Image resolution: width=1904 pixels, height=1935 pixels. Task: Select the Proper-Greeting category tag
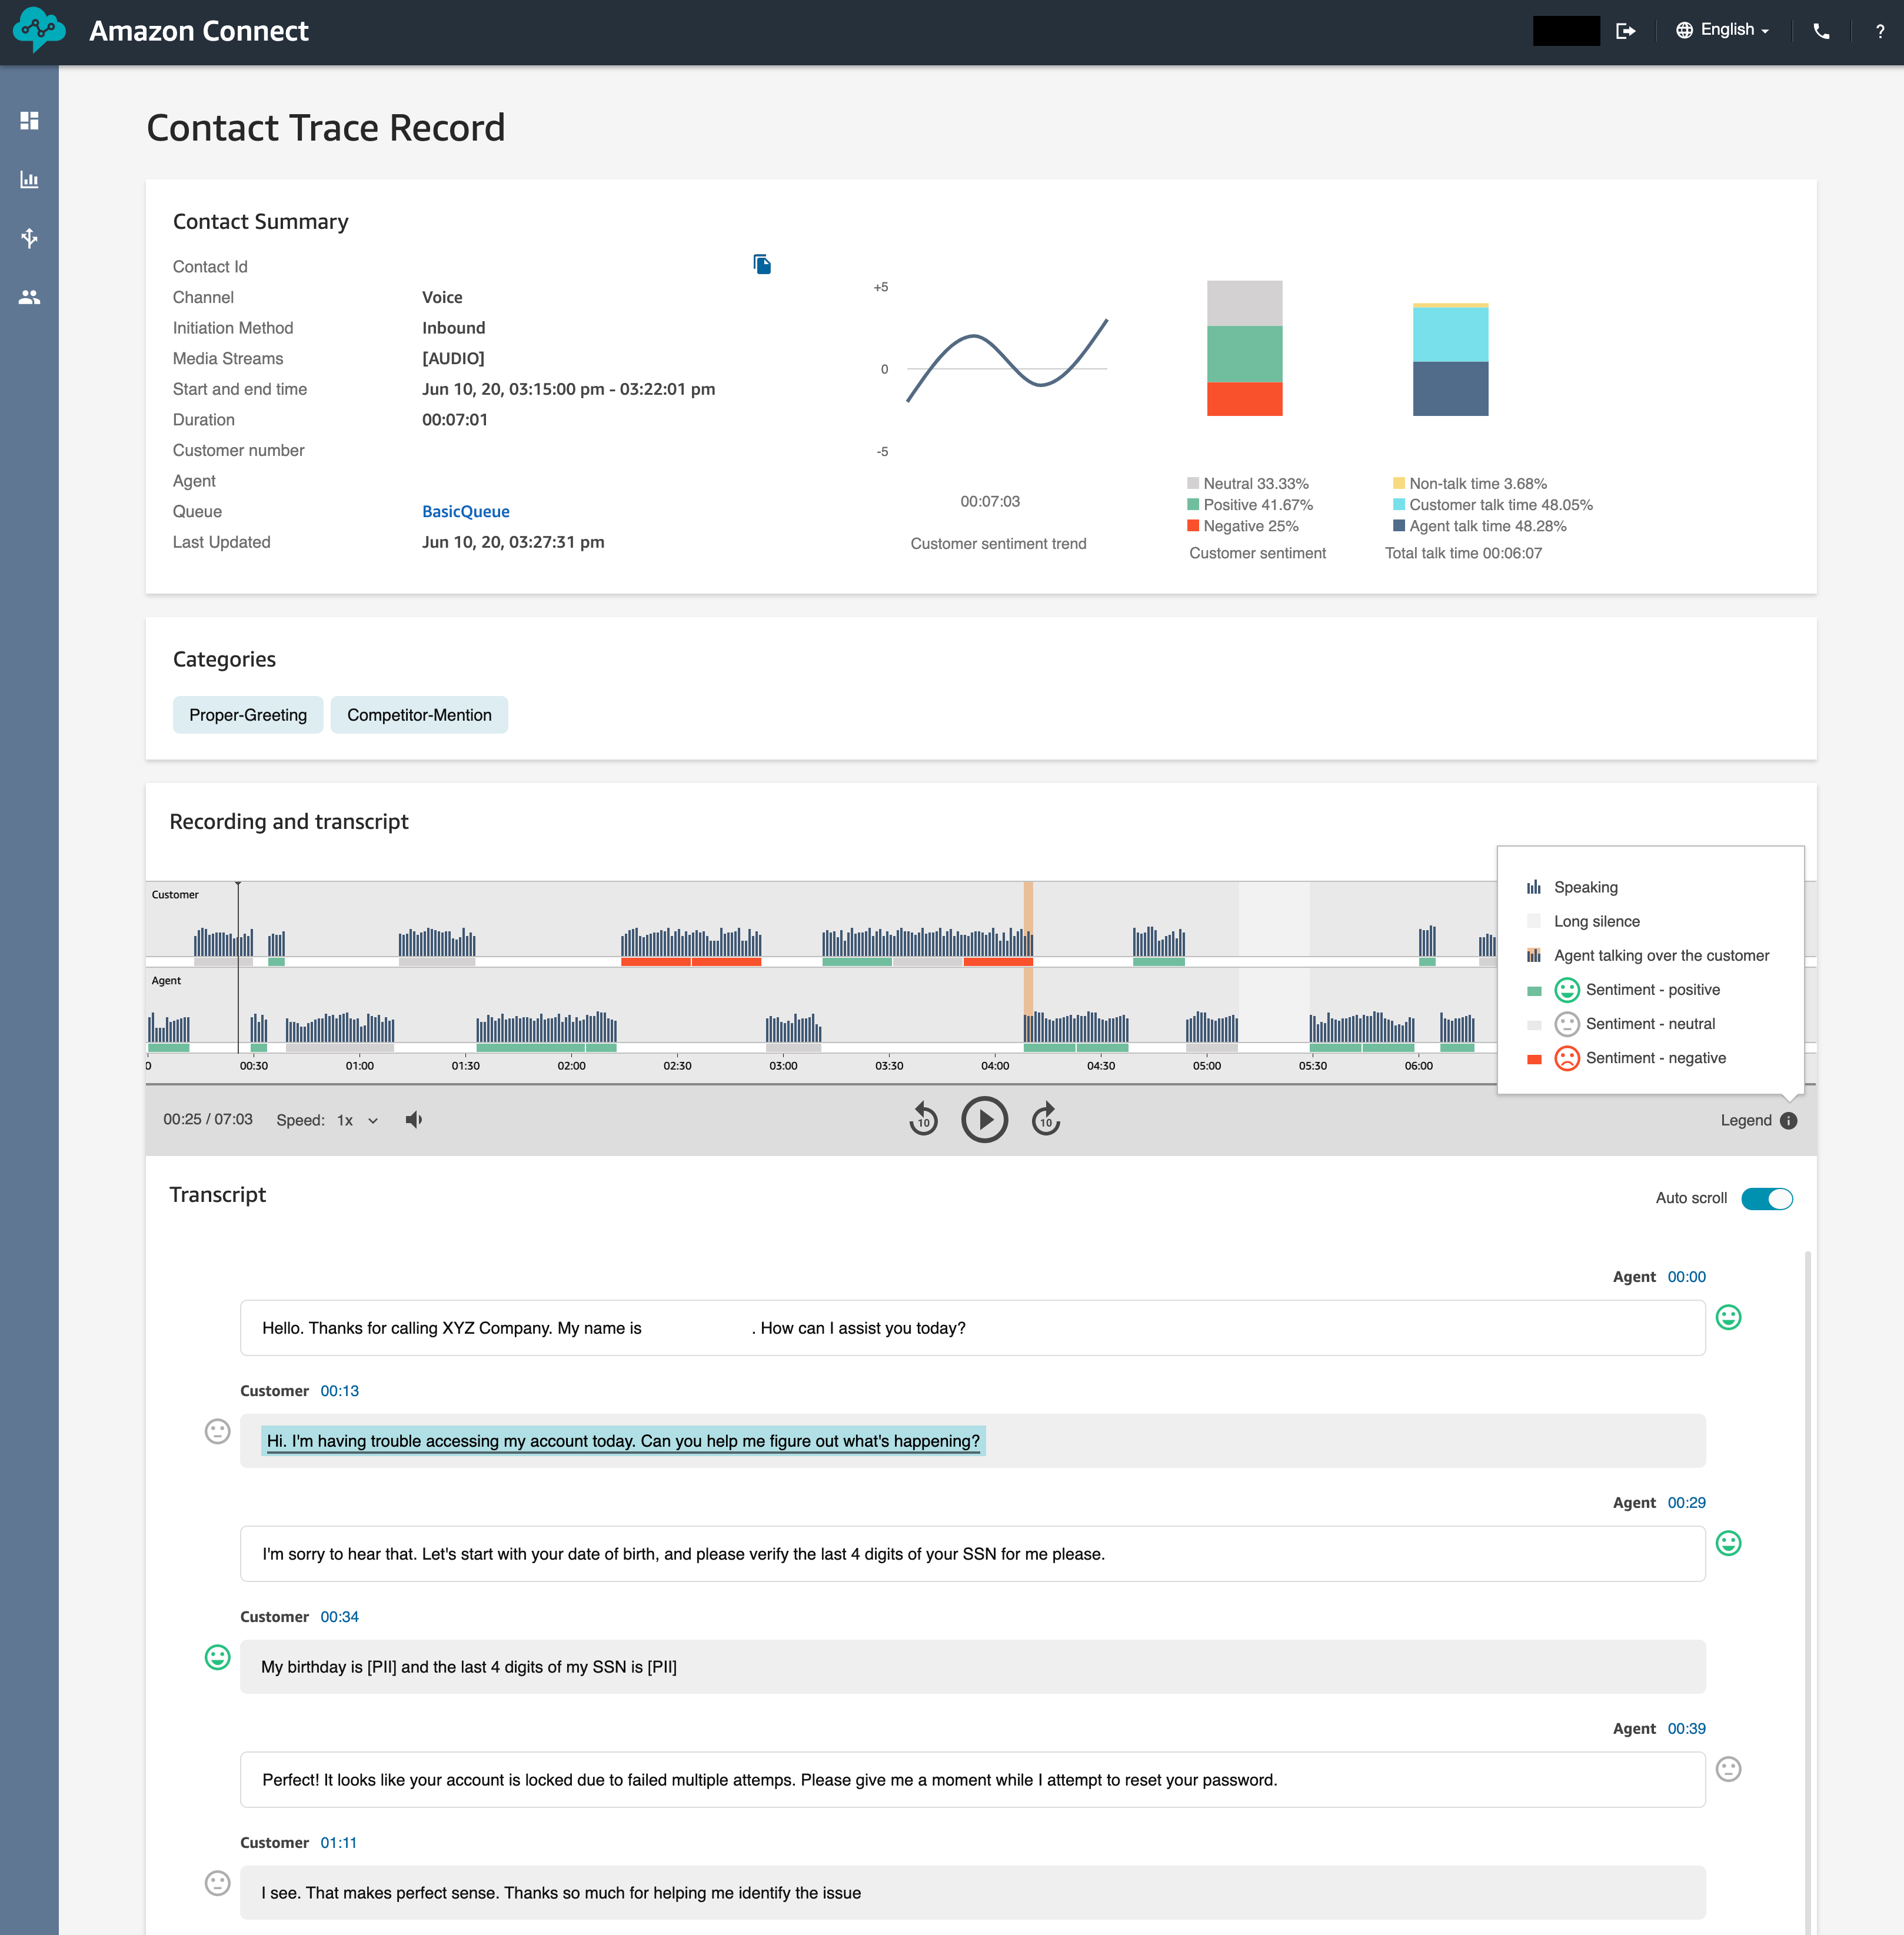[248, 715]
